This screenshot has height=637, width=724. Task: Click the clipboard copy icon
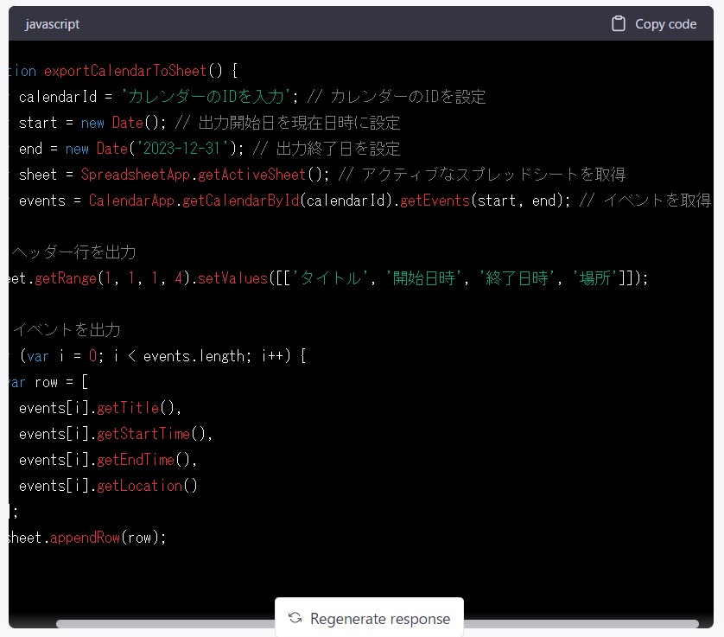(x=619, y=23)
